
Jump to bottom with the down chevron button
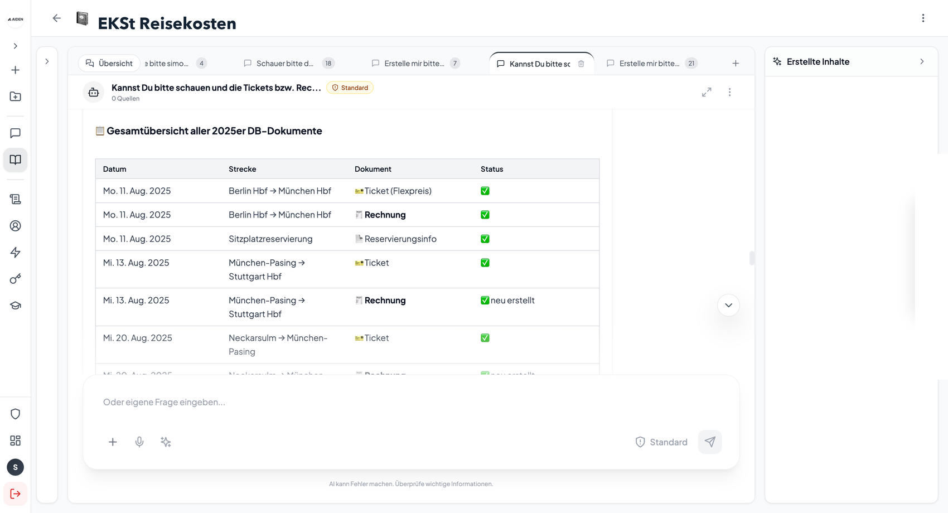pyautogui.click(x=728, y=305)
